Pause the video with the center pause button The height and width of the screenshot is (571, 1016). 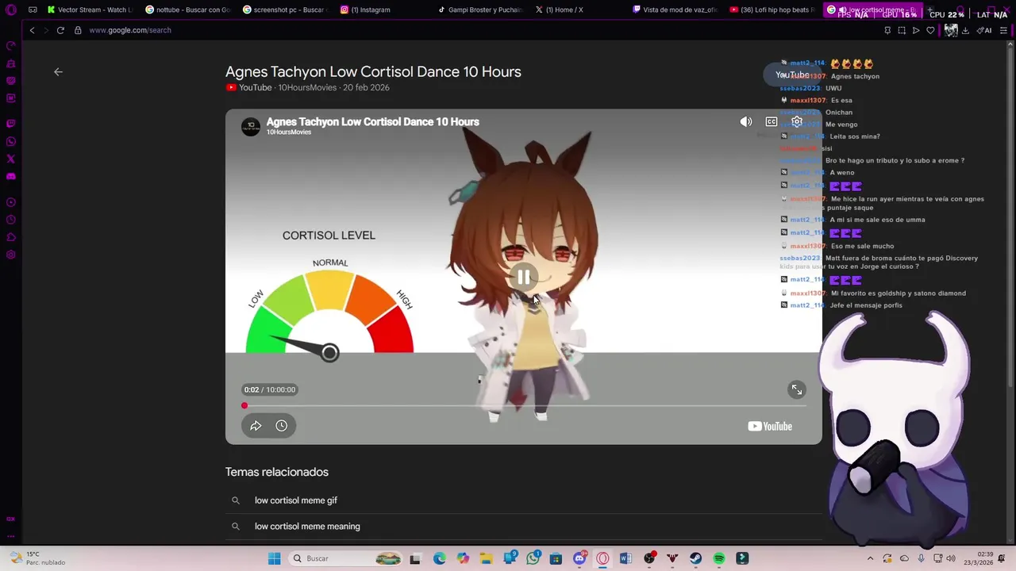point(523,277)
